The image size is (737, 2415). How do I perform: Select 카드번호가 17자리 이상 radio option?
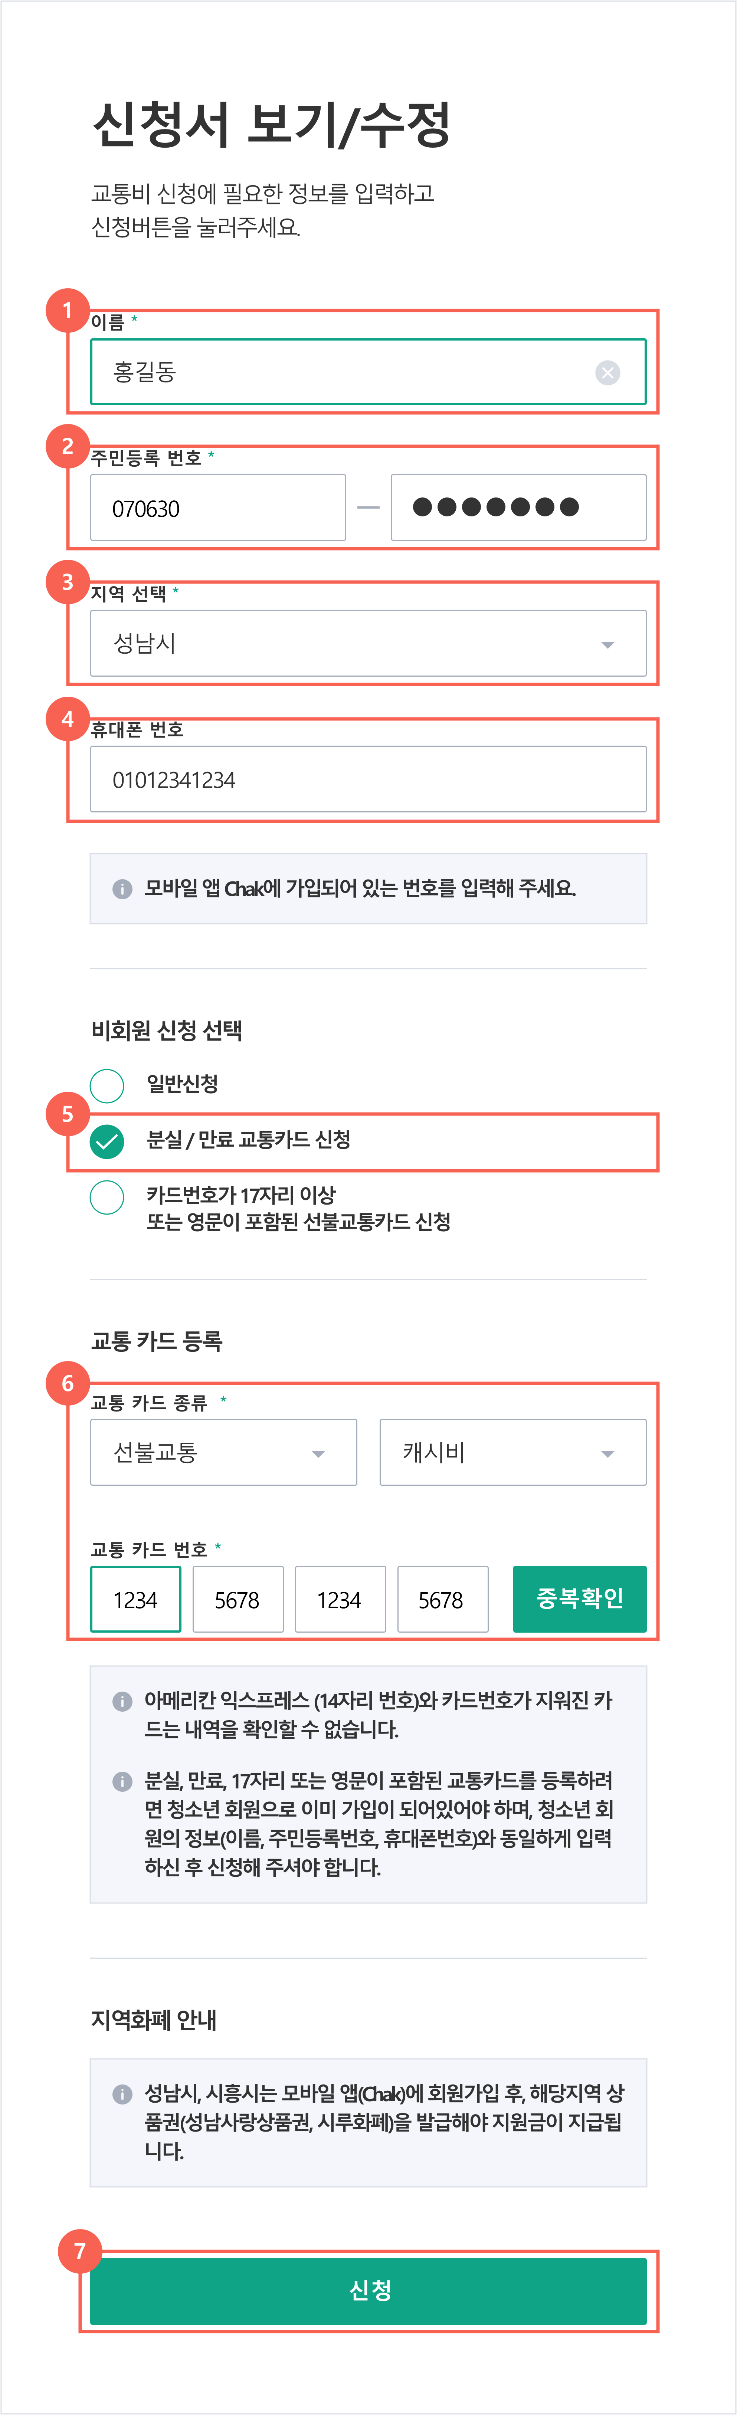(x=107, y=1197)
